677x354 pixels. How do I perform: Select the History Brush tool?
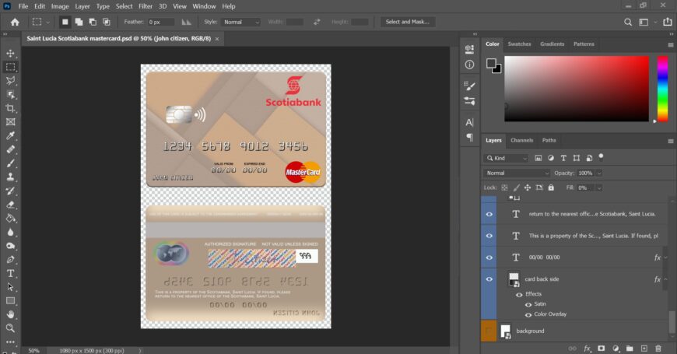(x=10, y=191)
